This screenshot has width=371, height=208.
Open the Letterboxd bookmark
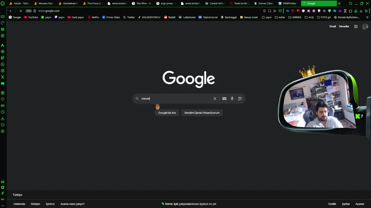pos(187,17)
